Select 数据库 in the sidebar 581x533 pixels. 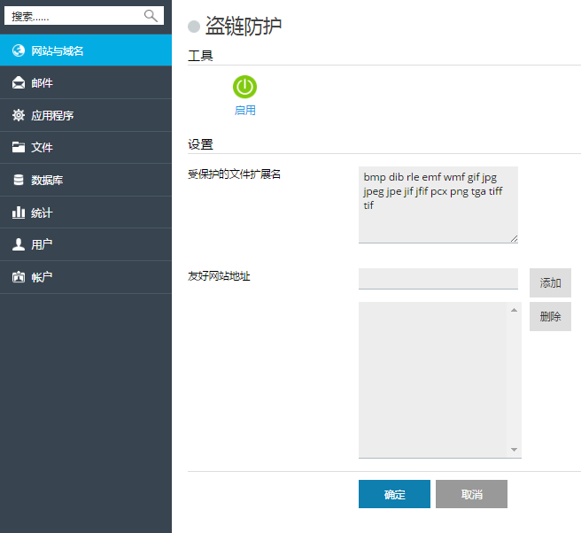[86, 180]
